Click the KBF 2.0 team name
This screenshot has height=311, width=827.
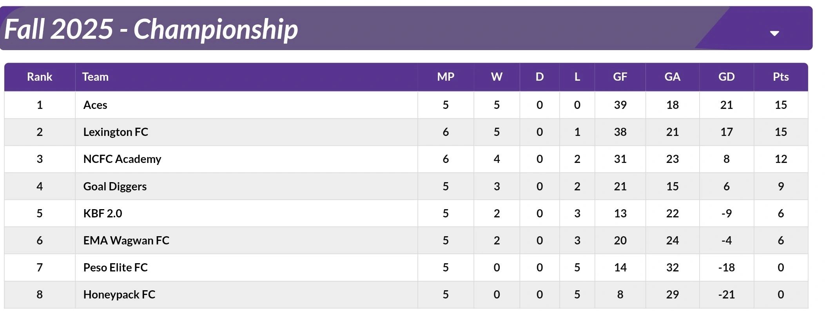click(103, 213)
